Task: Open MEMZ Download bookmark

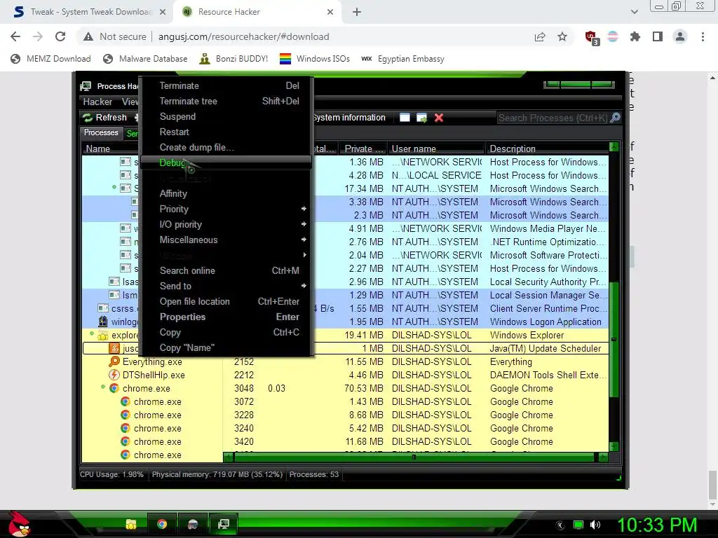Action: click(x=50, y=59)
